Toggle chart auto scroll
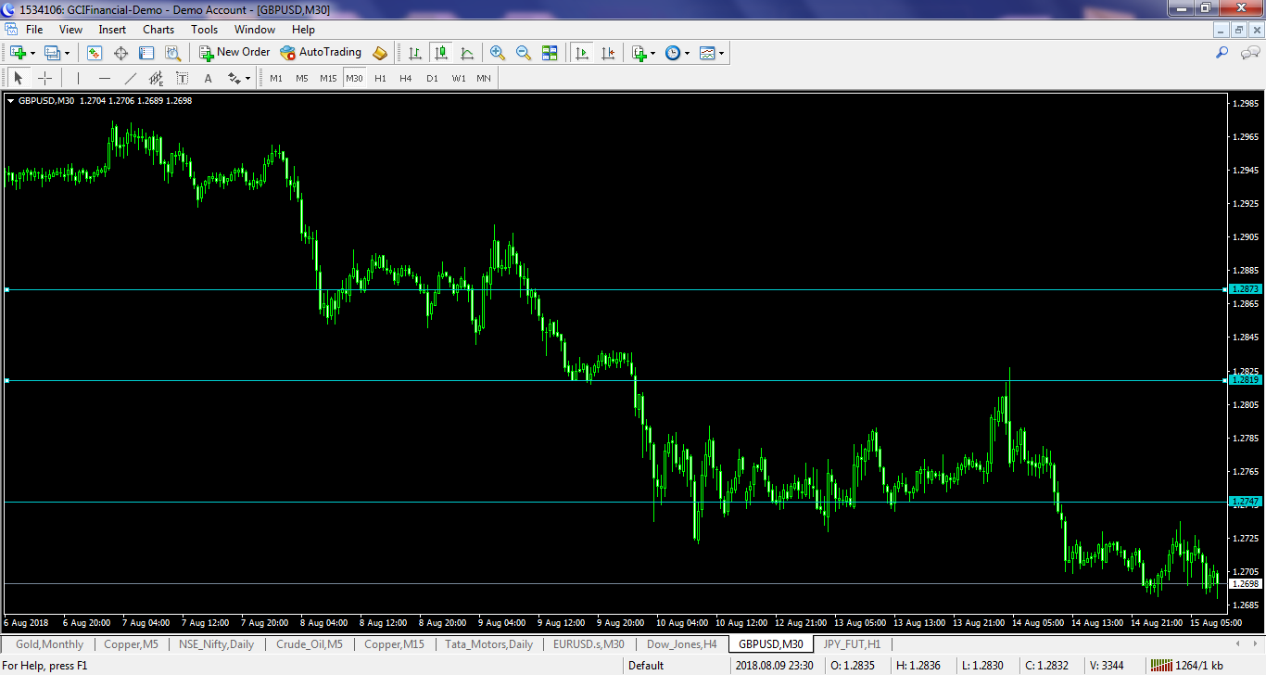The width and height of the screenshot is (1266, 675). pyautogui.click(x=582, y=53)
